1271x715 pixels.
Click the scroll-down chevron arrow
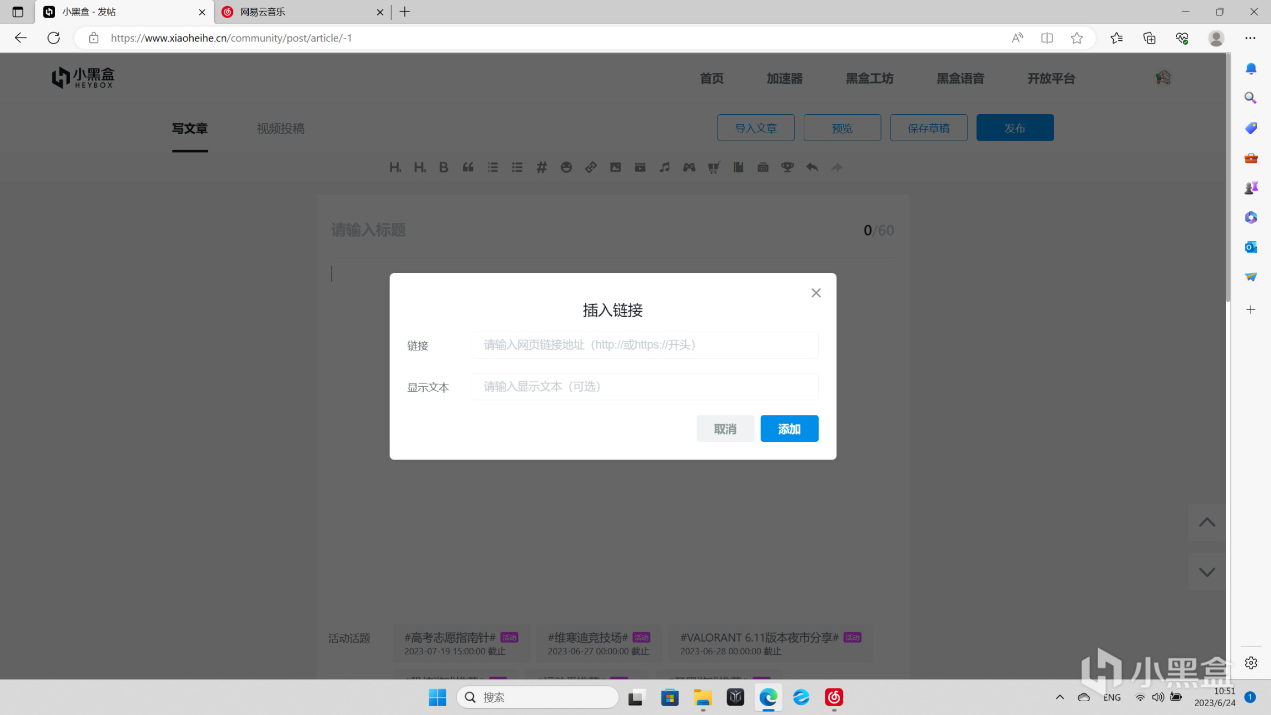(x=1206, y=572)
